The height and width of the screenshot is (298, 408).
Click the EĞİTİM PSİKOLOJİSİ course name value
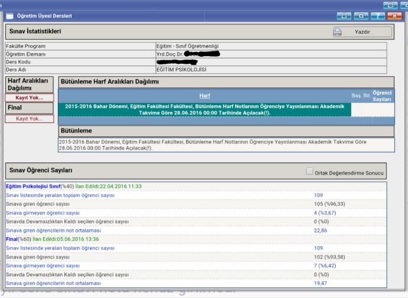point(182,70)
